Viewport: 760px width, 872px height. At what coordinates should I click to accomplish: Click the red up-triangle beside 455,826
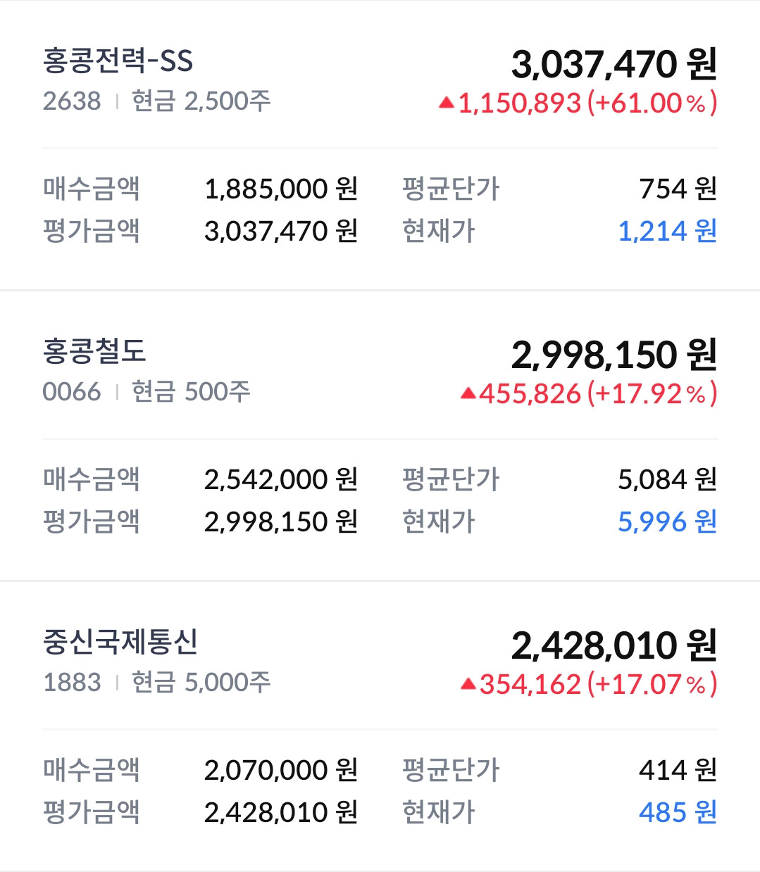pos(468,393)
